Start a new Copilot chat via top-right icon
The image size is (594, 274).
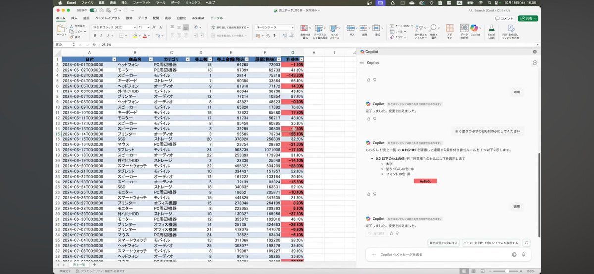[x=535, y=63]
